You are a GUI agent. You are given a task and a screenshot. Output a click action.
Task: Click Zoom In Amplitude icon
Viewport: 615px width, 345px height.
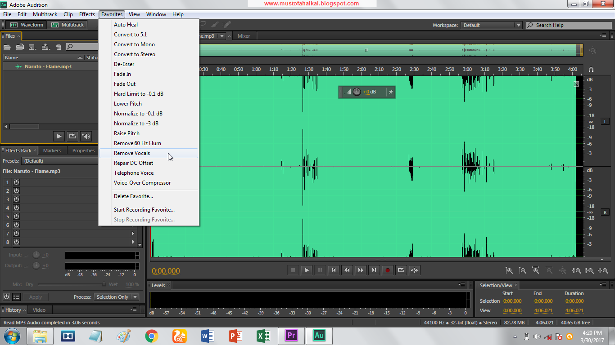pyautogui.click(x=509, y=270)
